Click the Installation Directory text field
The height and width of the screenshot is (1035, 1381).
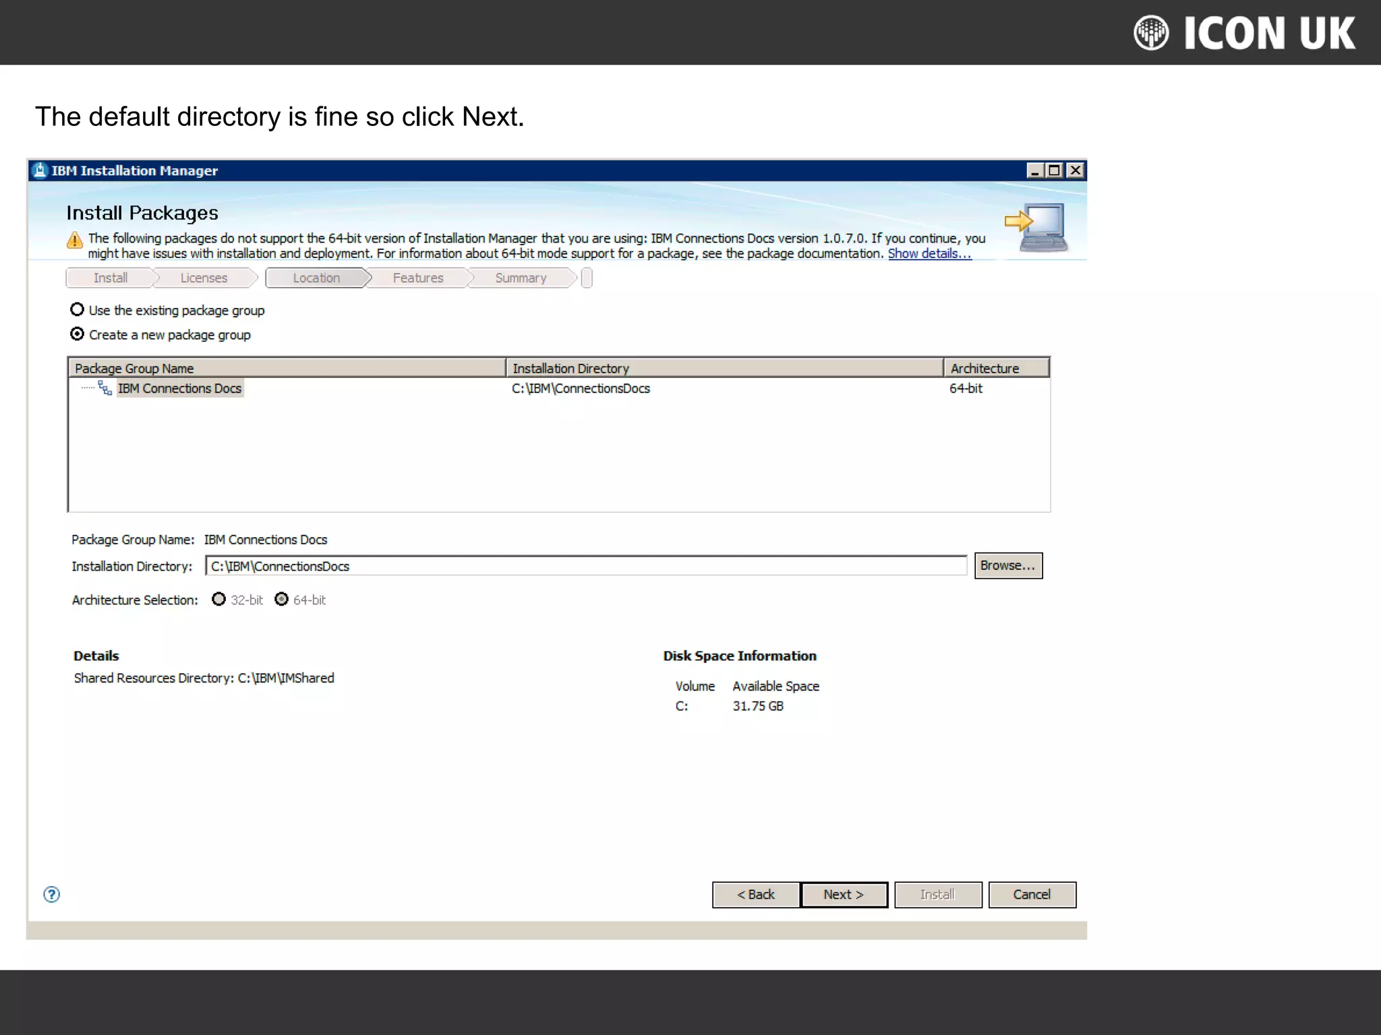585,566
